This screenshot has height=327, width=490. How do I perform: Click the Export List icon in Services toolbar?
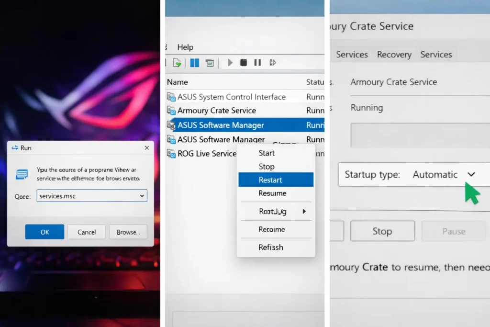click(178, 62)
